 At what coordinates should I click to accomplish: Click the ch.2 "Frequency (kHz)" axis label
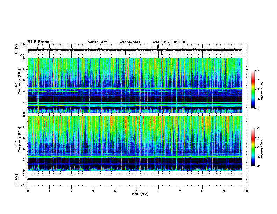pos(19,139)
